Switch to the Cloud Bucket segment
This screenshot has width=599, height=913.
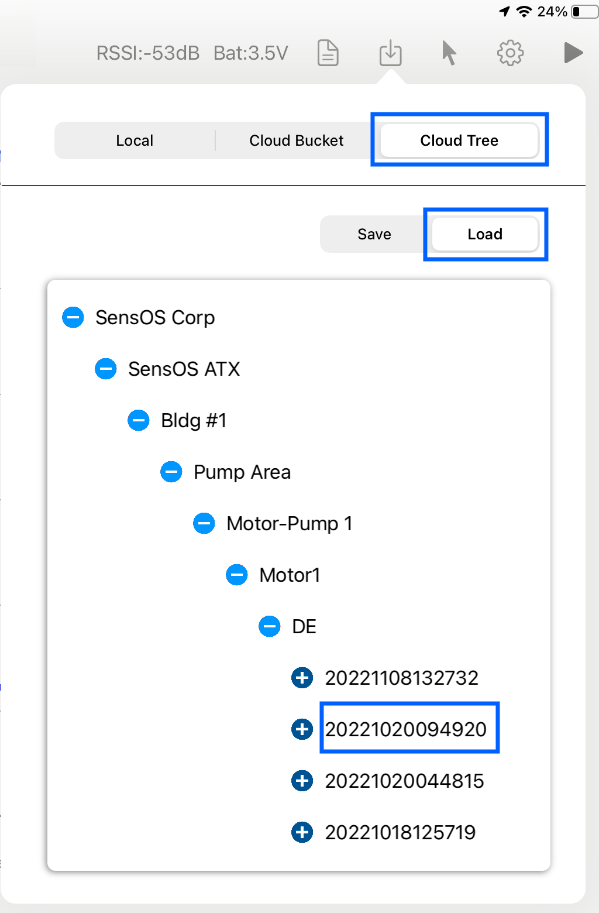pyautogui.click(x=297, y=140)
